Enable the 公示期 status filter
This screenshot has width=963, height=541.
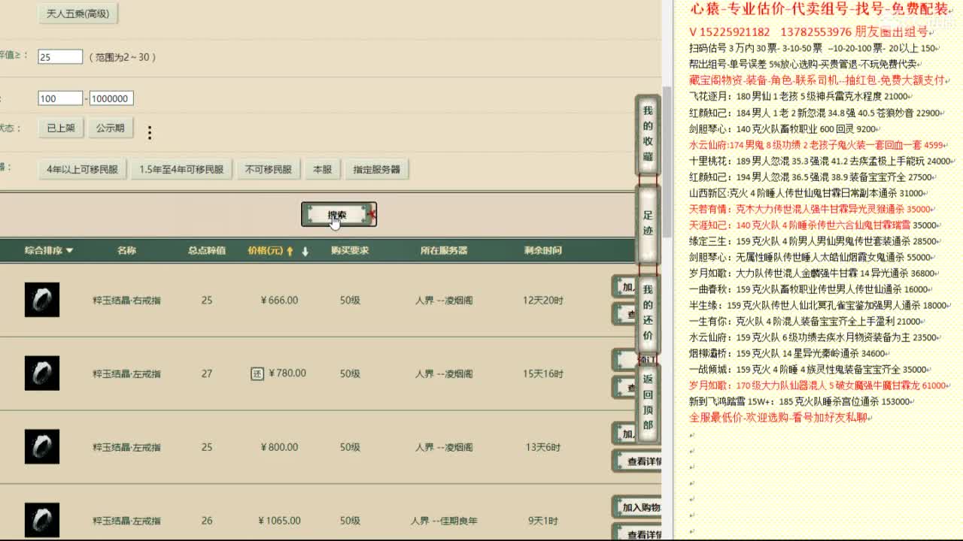pos(111,128)
